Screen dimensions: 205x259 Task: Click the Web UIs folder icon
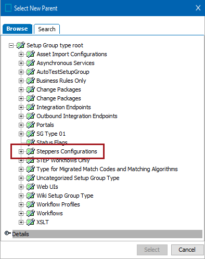[31, 187]
